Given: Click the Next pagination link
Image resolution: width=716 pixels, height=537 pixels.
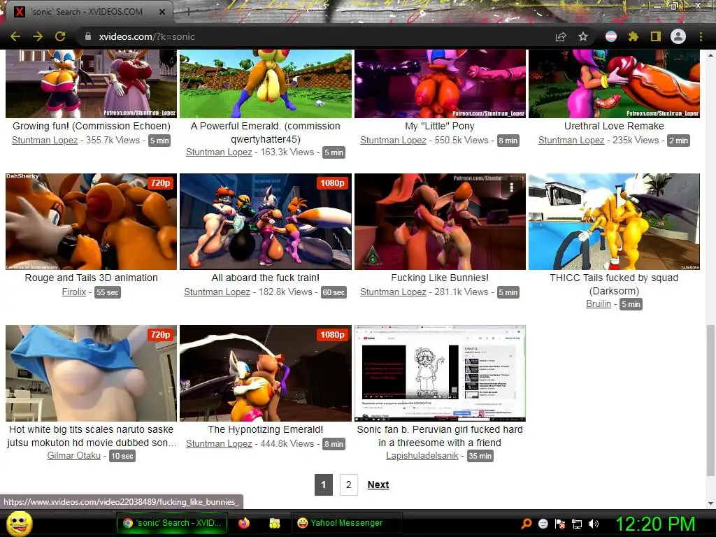Looking at the screenshot, I should [378, 485].
